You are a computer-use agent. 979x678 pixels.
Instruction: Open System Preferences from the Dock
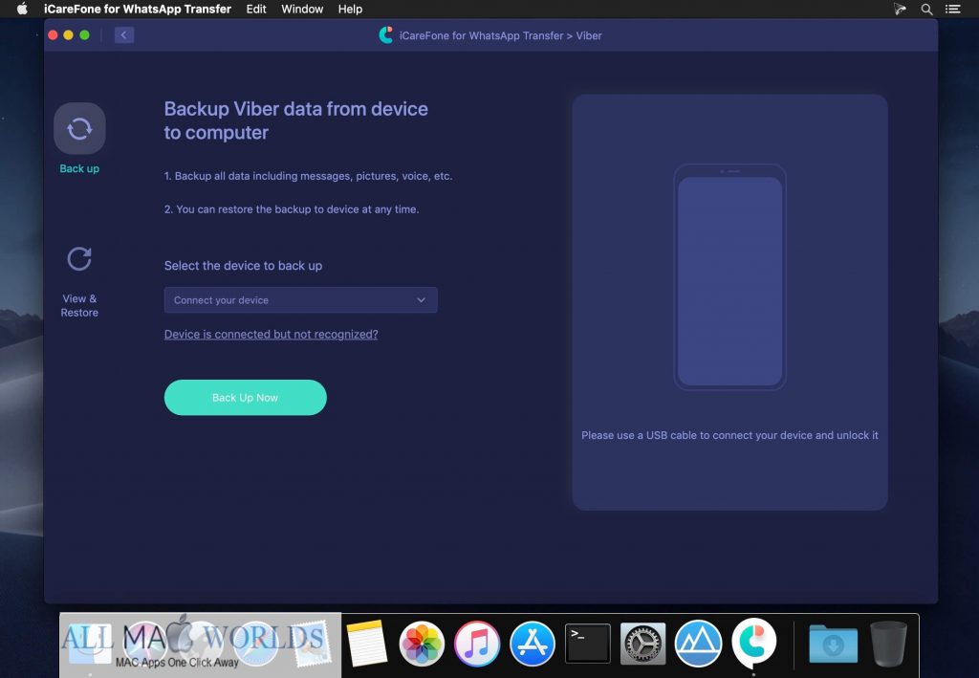pyautogui.click(x=643, y=644)
